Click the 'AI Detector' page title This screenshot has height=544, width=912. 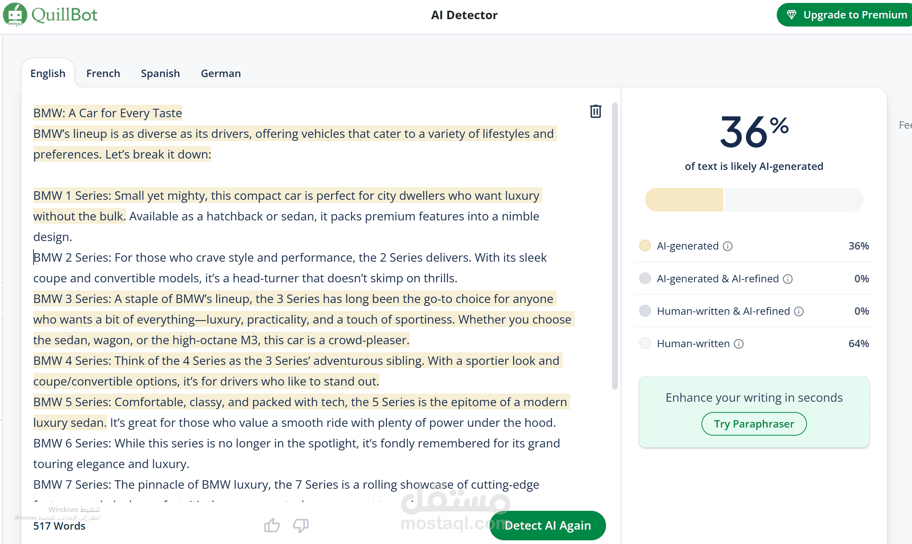[464, 15]
